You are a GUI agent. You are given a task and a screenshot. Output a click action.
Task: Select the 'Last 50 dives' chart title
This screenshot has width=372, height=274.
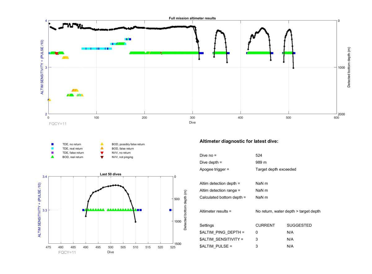(111, 174)
